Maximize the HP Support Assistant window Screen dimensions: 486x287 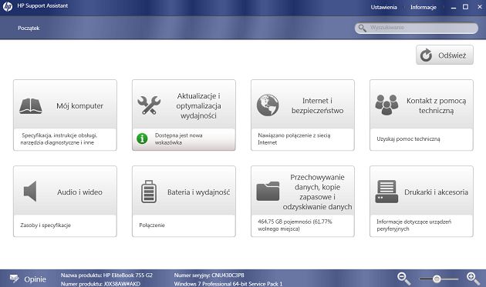point(465,7)
